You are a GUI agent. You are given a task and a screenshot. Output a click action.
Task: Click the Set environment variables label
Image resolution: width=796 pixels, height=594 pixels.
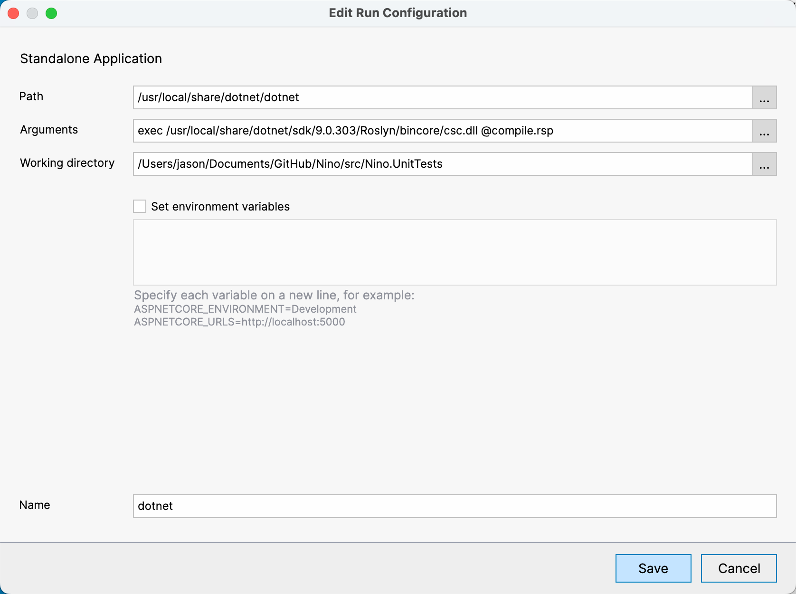click(x=220, y=206)
